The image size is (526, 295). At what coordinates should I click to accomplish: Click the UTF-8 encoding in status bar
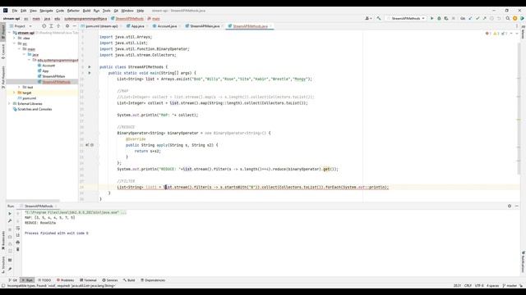(479, 286)
